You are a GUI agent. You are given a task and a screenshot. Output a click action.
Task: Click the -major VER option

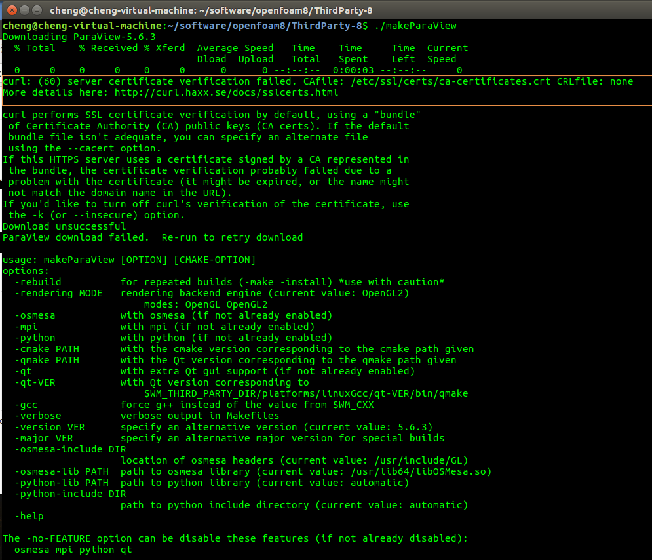44,439
